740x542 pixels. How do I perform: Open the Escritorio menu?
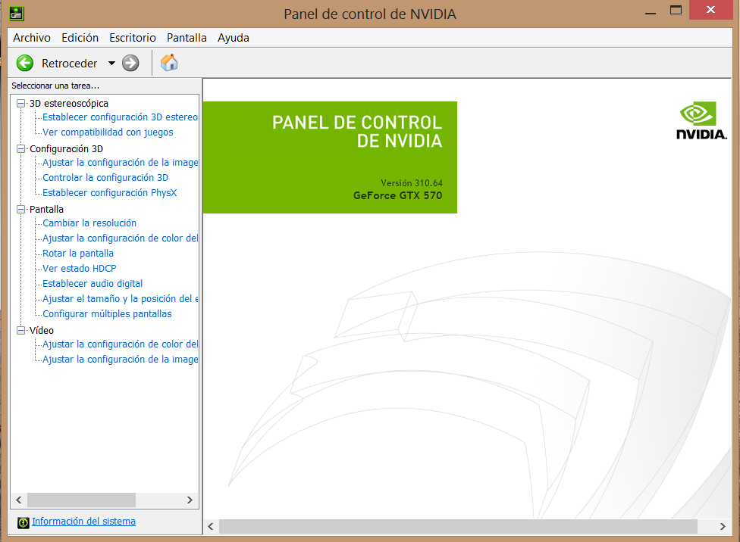click(133, 38)
